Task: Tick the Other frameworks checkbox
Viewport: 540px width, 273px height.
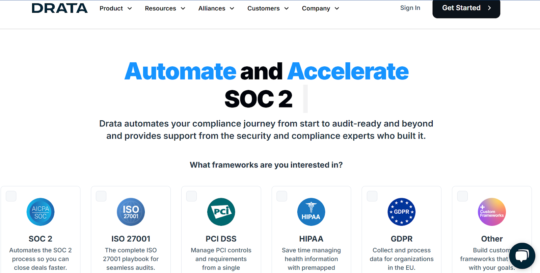Action: point(462,196)
